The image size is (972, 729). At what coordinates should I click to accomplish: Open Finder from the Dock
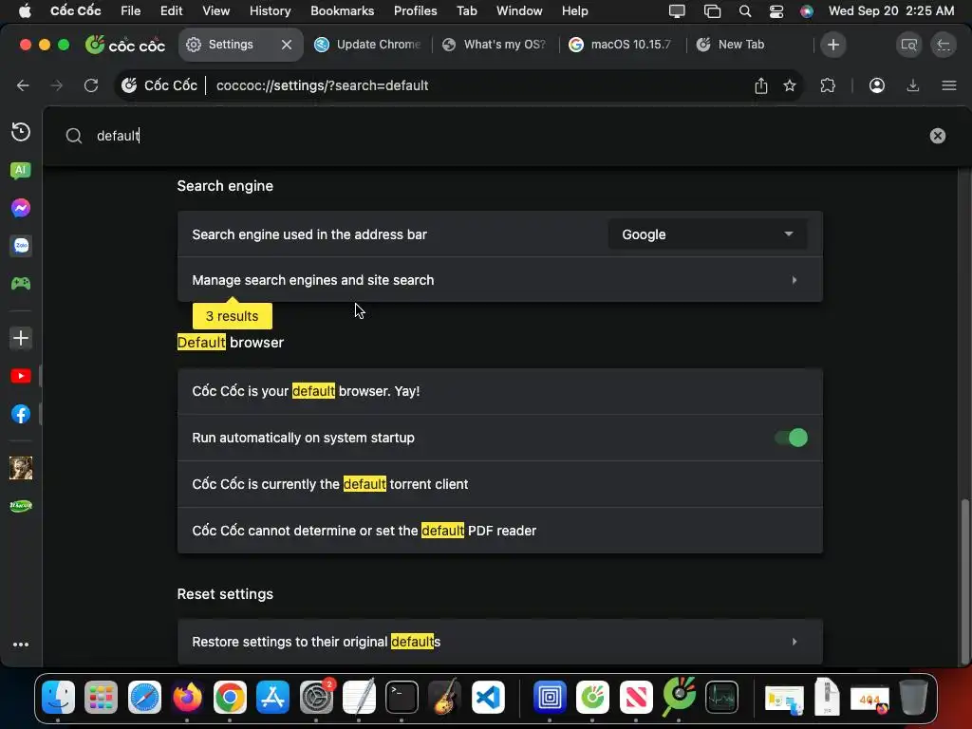pos(58,698)
